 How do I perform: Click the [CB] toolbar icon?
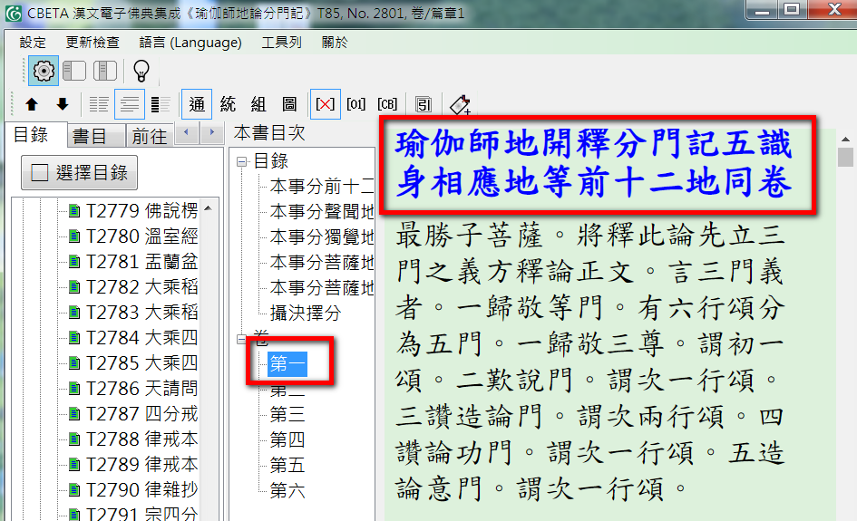tap(387, 104)
